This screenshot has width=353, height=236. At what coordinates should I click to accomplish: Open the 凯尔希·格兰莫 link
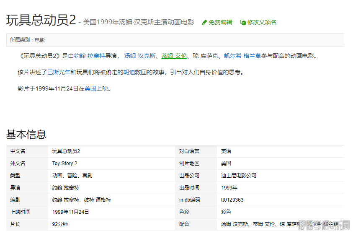[242, 56]
